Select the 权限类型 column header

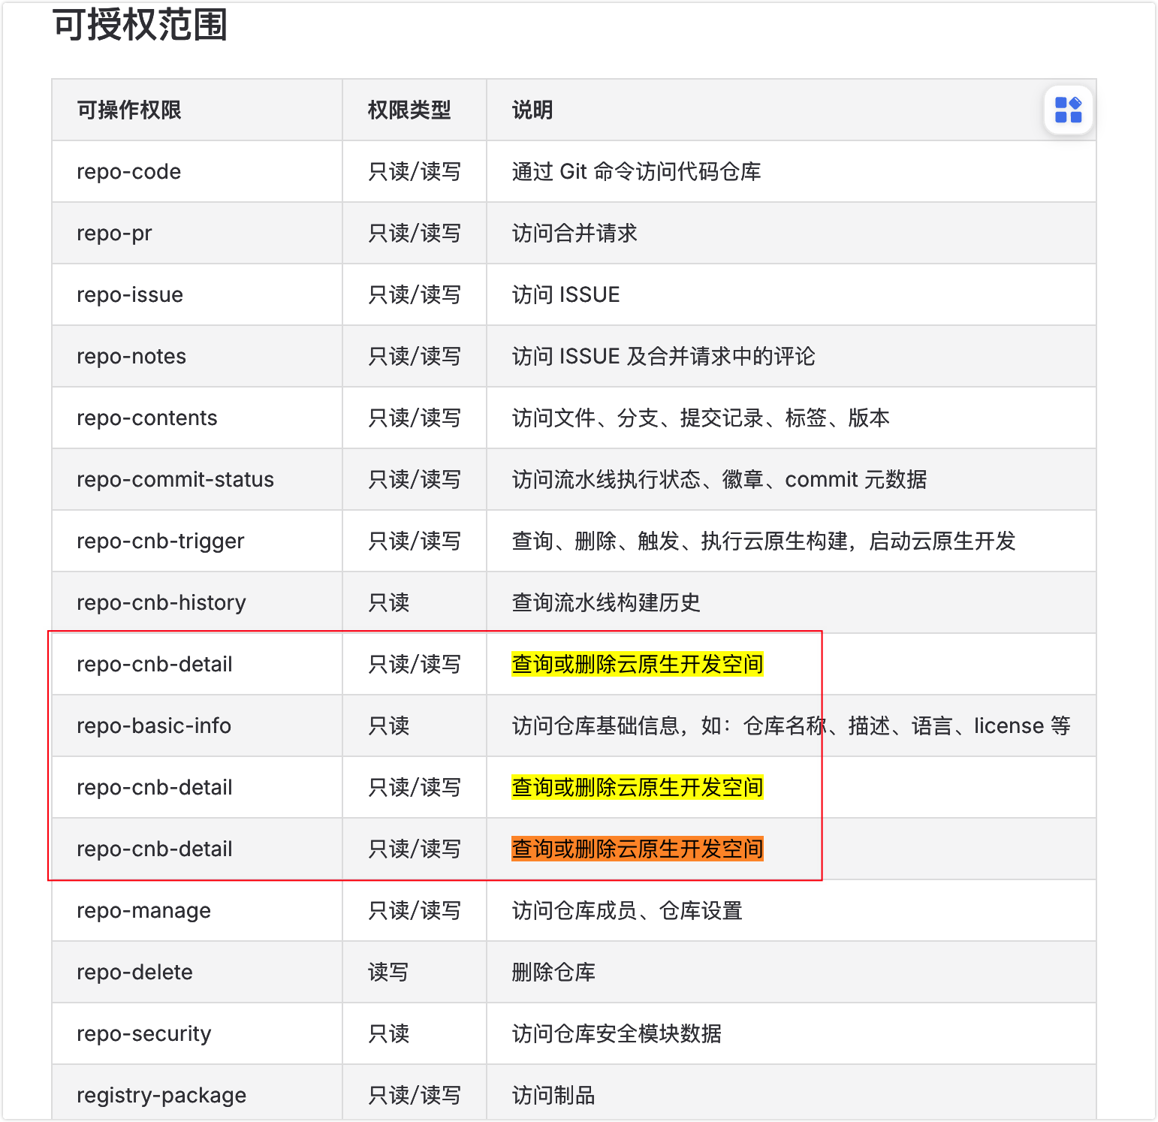click(409, 110)
